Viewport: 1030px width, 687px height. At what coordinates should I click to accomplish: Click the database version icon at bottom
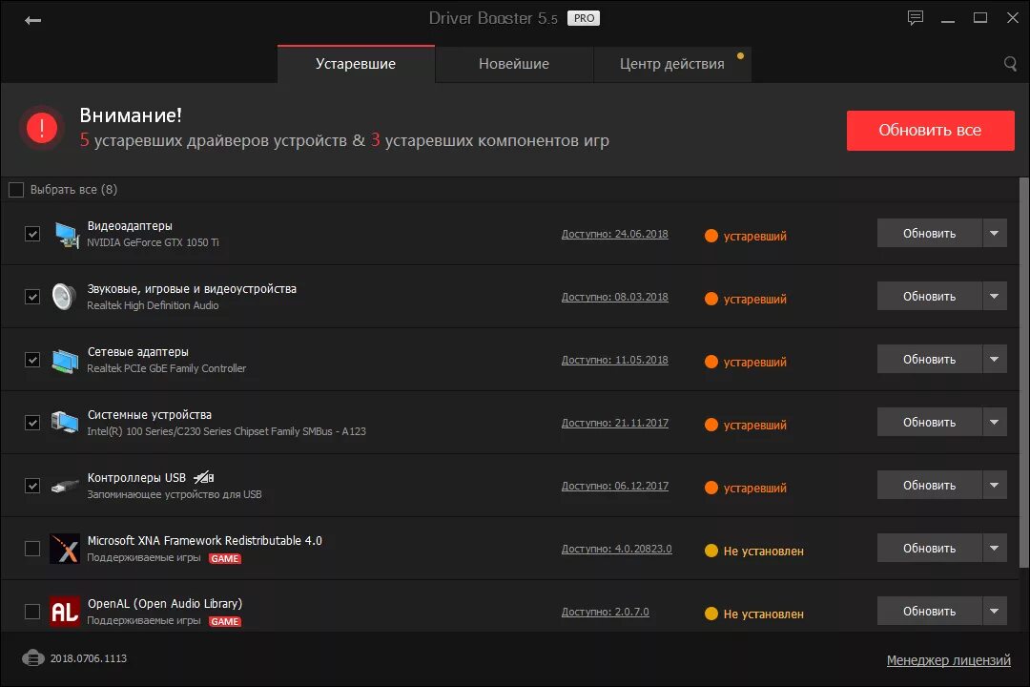pos(32,657)
